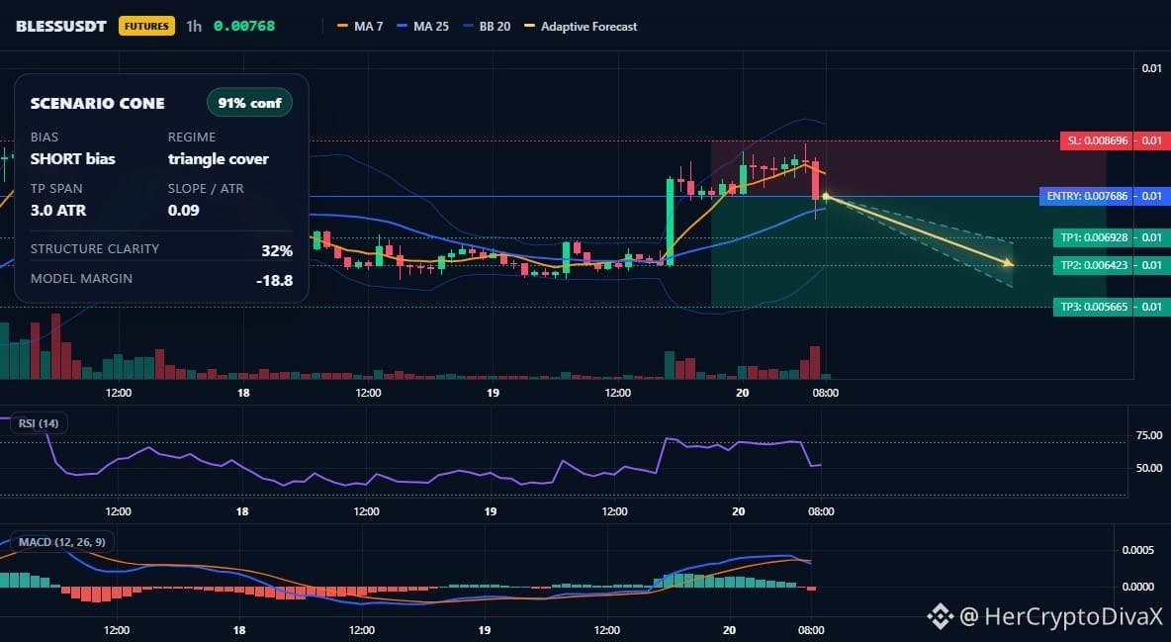1171x642 pixels.
Task: Toggle the MA 25 legend entry
Action: tap(423, 26)
